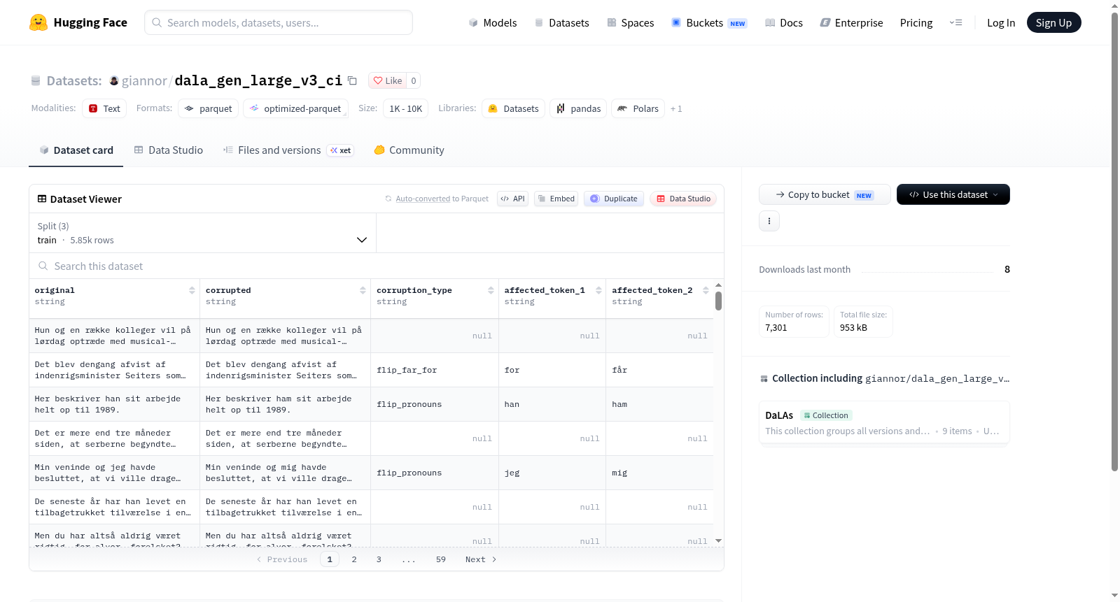Viewport: 1120px width, 602px height.
Task: Jump to page 59 of the table
Action: tap(441, 559)
